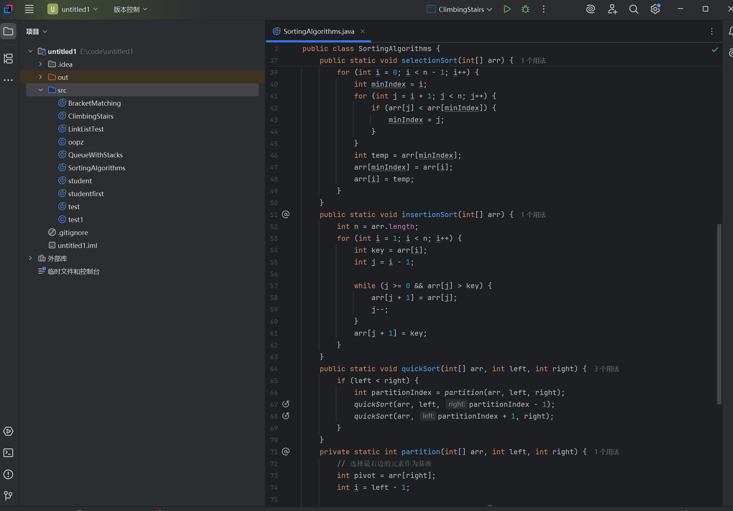The width and height of the screenshot is (733, 511).
Task: Select QueueWithStacks class in tree
Action: [91, 155]
